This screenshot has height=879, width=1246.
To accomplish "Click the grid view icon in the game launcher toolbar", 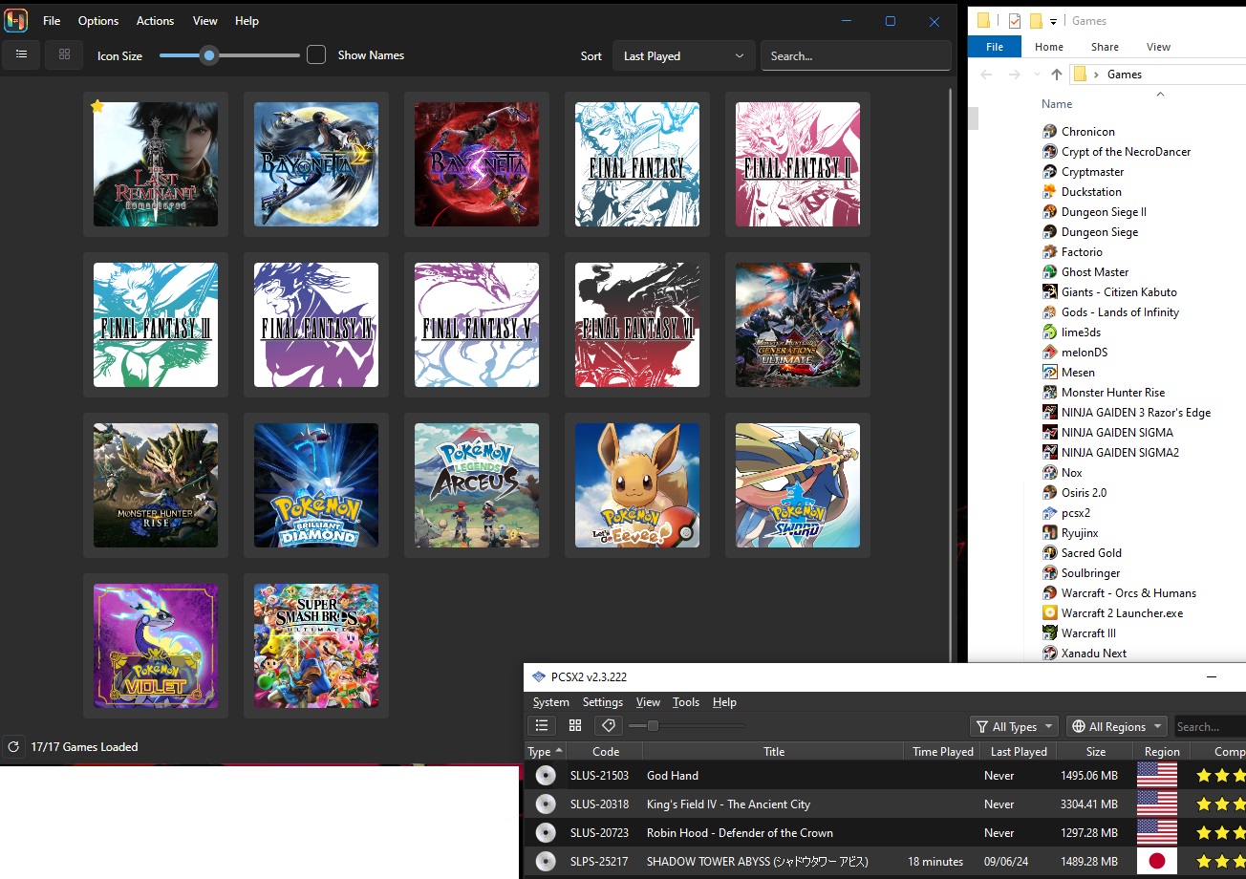I will point(64,55).
